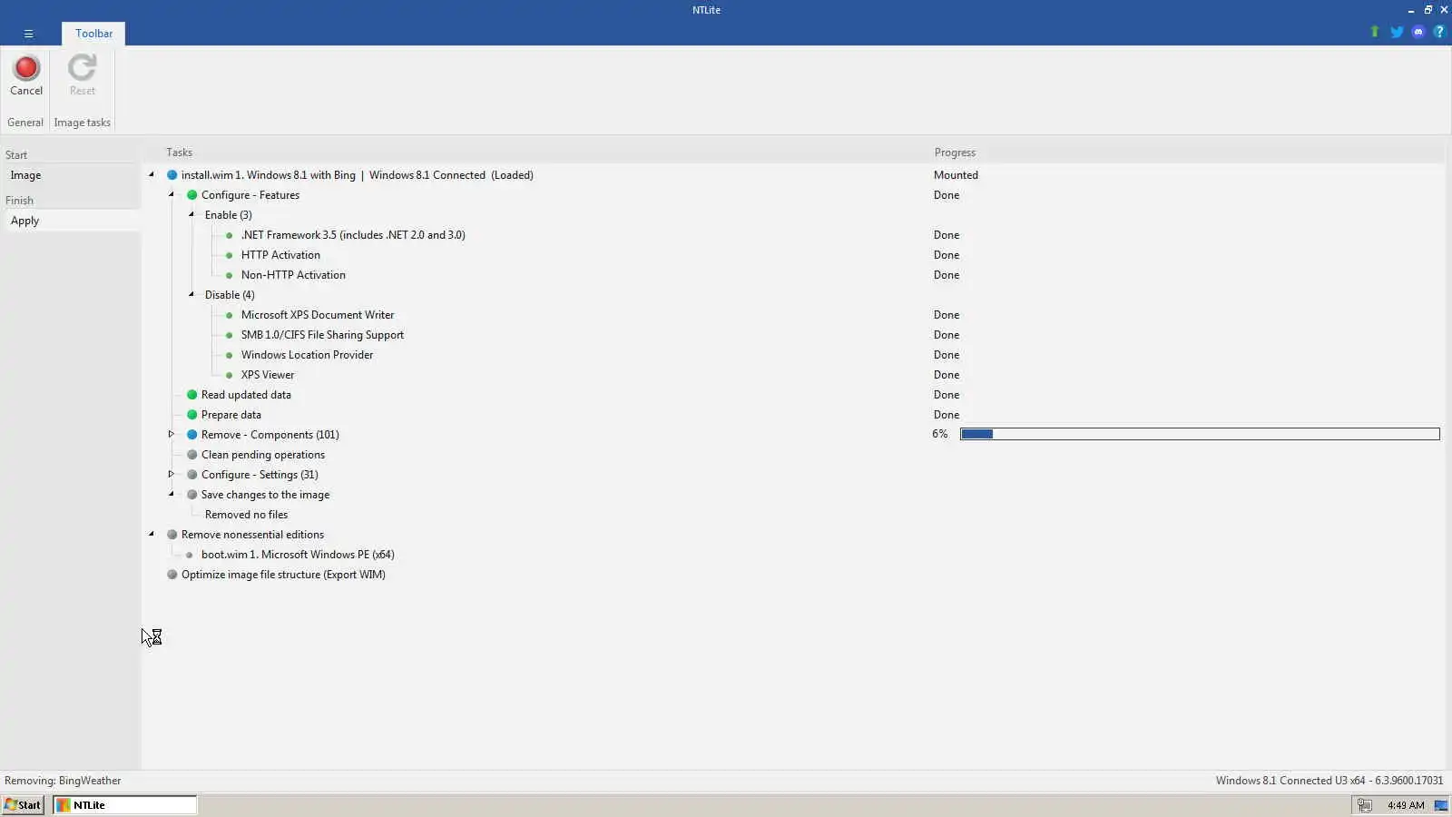Select the boot.wim 1. Microsoft Windows PE (x64) row
This screenshot has width=1452, height=817.
298,555
